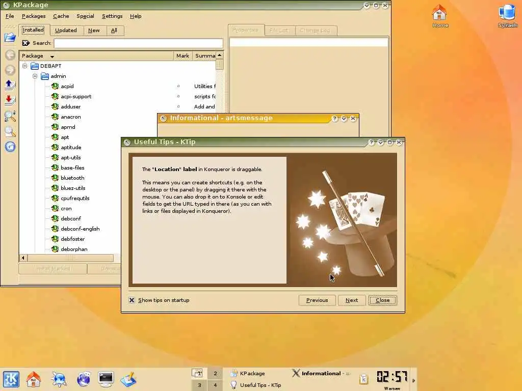This screenshot has width=522, height=391.
Task: Select the debconf-english package row
Action: pos(80,229)
